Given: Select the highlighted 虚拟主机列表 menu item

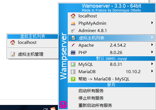Looking at the screenshot, I should (x=111, y=38).
